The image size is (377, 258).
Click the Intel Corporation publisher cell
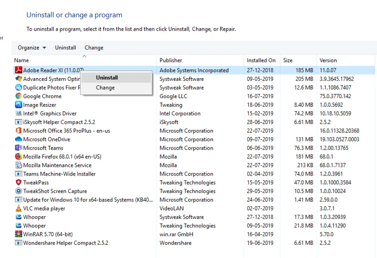click(180, 113)
